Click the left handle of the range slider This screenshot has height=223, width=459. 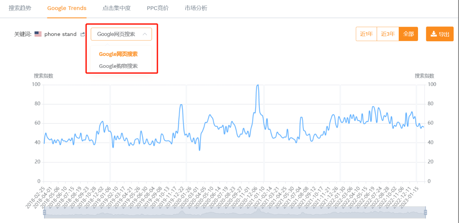click(44, 213)
